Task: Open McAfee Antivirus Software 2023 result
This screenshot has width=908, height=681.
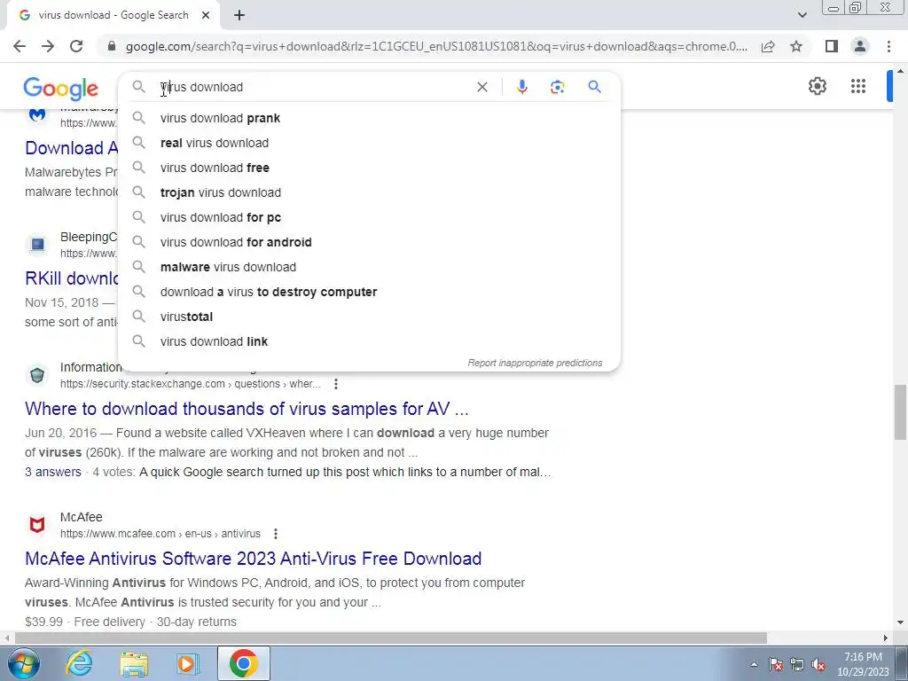Action: (x=253, y=559)
